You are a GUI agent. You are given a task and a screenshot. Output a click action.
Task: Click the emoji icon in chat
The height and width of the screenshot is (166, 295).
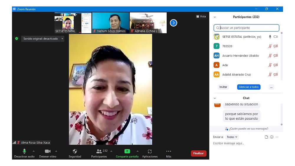272,137
